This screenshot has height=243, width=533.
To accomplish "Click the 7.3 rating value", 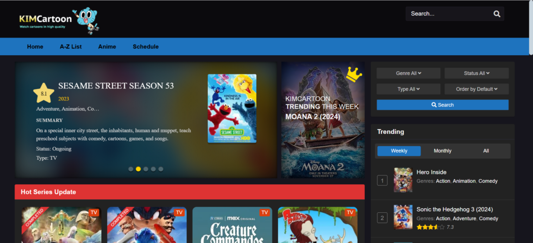I will pos(450,227).
